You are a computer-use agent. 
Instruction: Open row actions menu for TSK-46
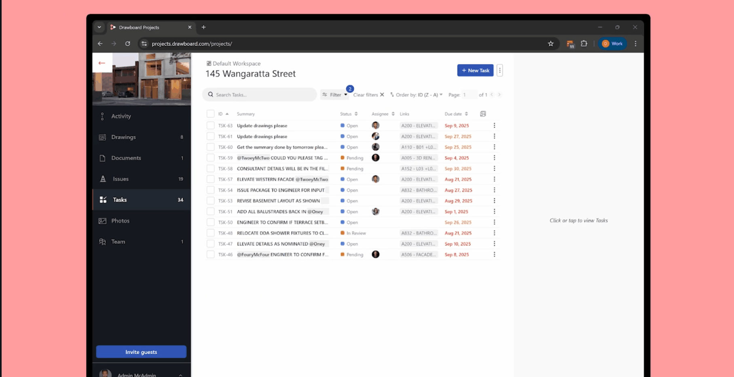(494, 254)
